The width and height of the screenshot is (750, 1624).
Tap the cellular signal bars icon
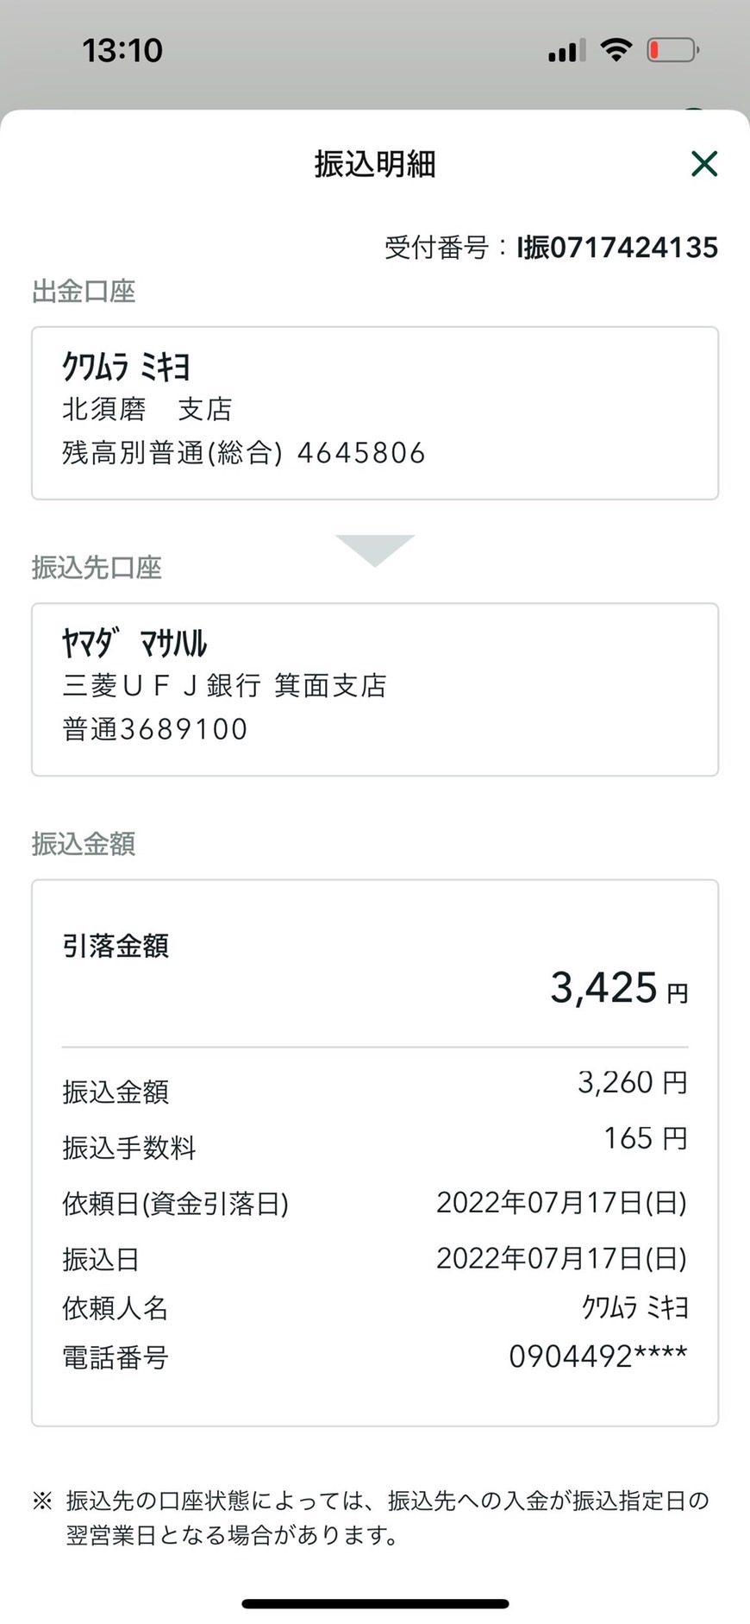coord(566,51)
